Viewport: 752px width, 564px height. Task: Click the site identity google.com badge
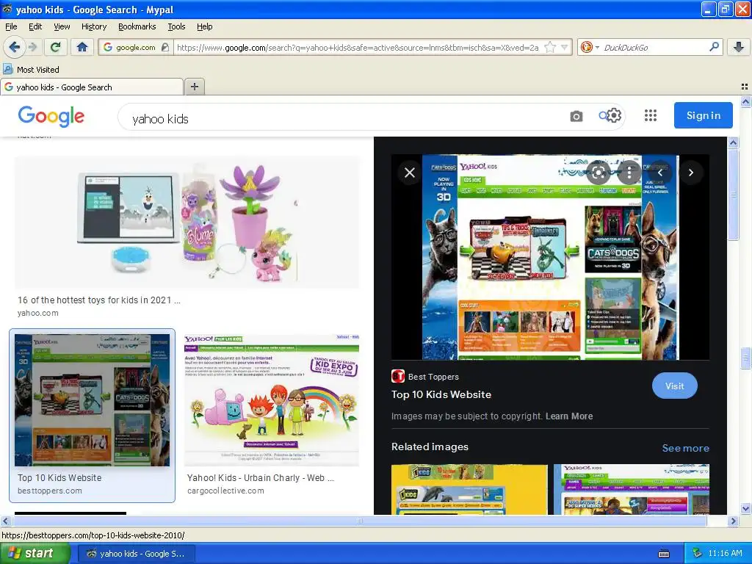[136, 47]
